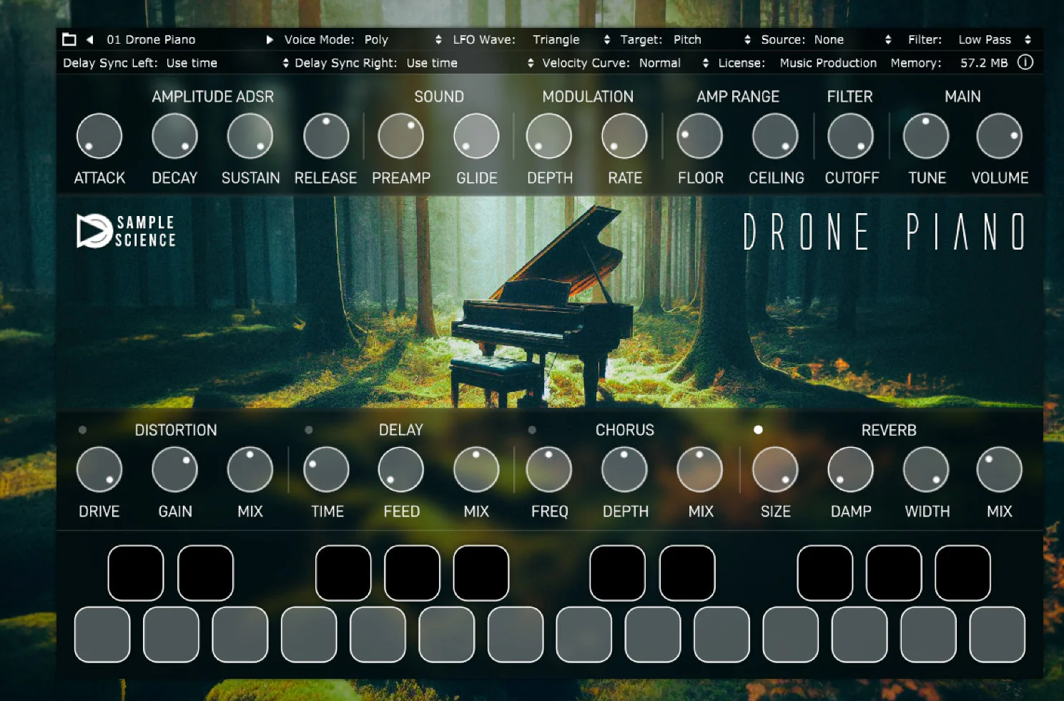1064x701 pixels.
Task: Click the Reverb Width knob
Action: [926, 470]
